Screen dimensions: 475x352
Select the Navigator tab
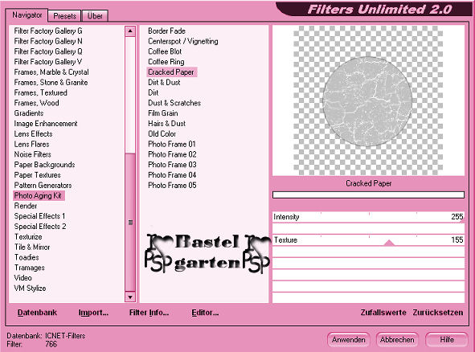(27, 14)
